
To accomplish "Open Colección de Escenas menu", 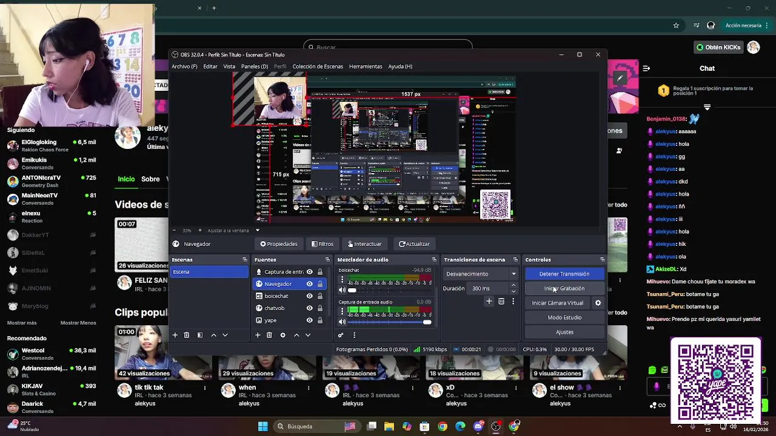I will click(318, 67).
